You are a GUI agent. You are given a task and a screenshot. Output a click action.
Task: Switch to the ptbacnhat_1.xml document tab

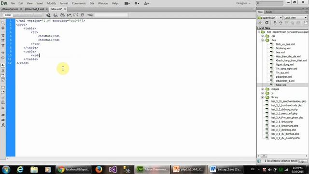[x=34, y=9]
